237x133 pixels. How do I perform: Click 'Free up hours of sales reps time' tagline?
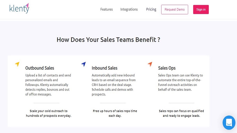point(115,113)
